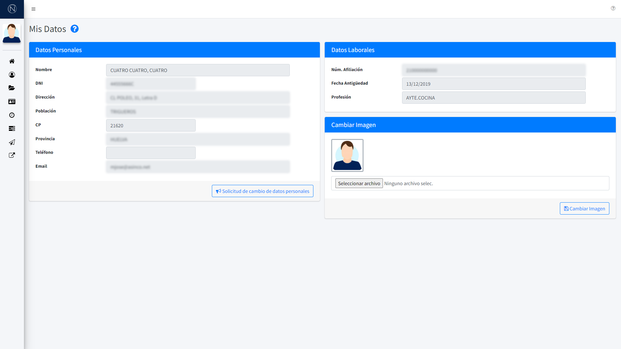This screenshot has width=621, height=349.
Task: Click the external link sidebar icon
Action: click(12, 155)
